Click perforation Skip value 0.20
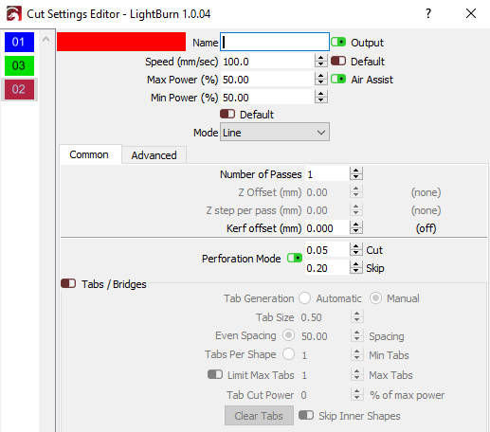 (x=327, y=268)
